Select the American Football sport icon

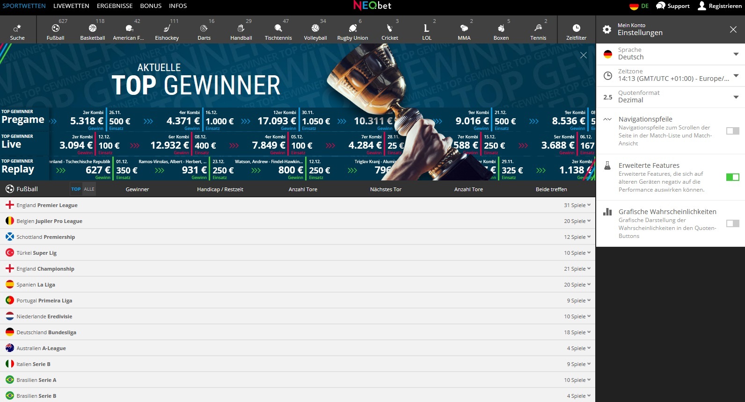coord(130,29)
